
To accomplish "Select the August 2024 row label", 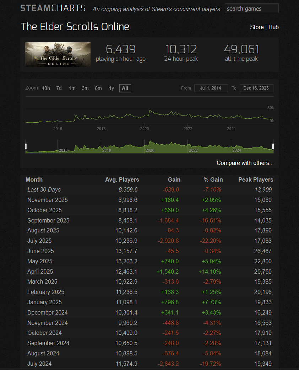I will point(43,354).
